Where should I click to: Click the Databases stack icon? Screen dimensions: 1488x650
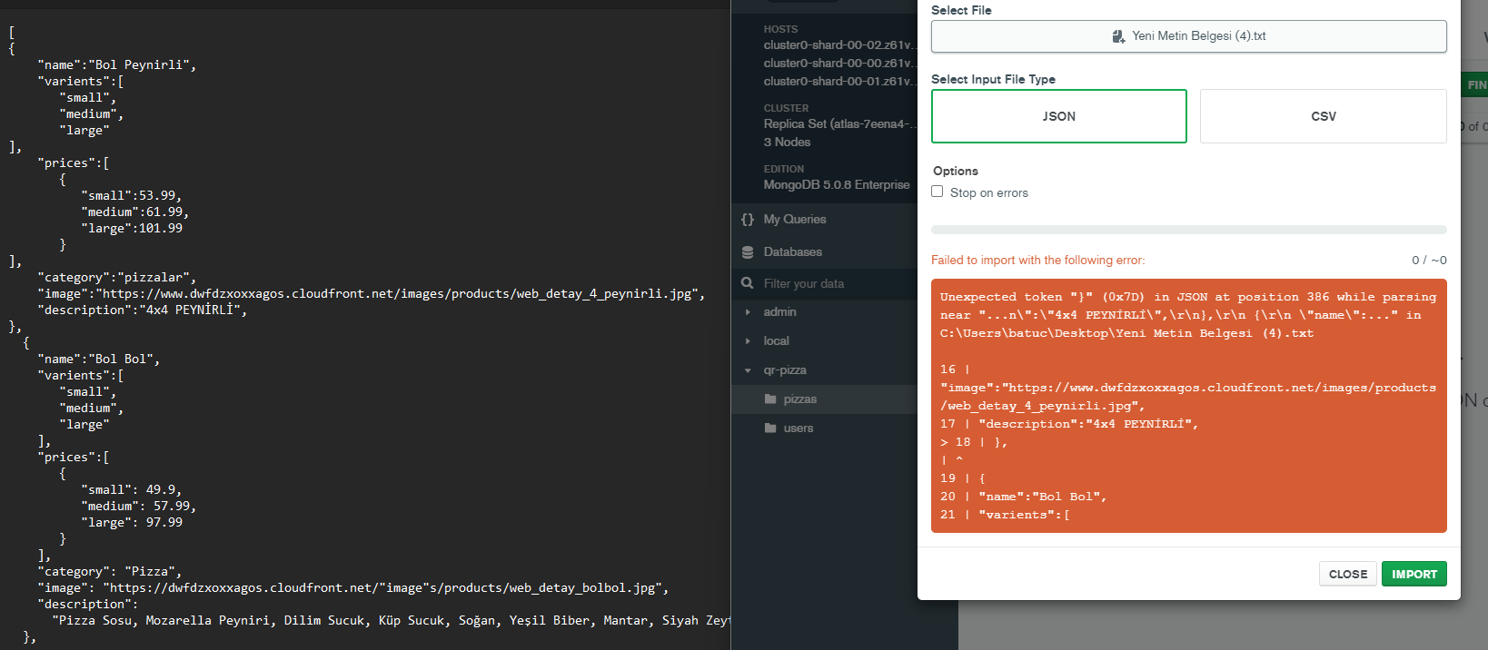tap(748, 251)
